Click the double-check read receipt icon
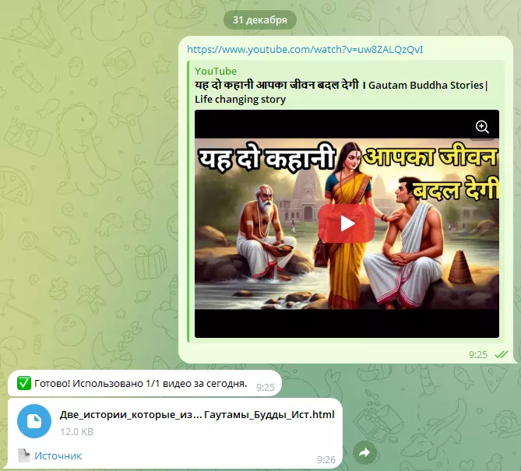This screenshot has height=471, width=521. pyautogui.click(x=502, y=354)
